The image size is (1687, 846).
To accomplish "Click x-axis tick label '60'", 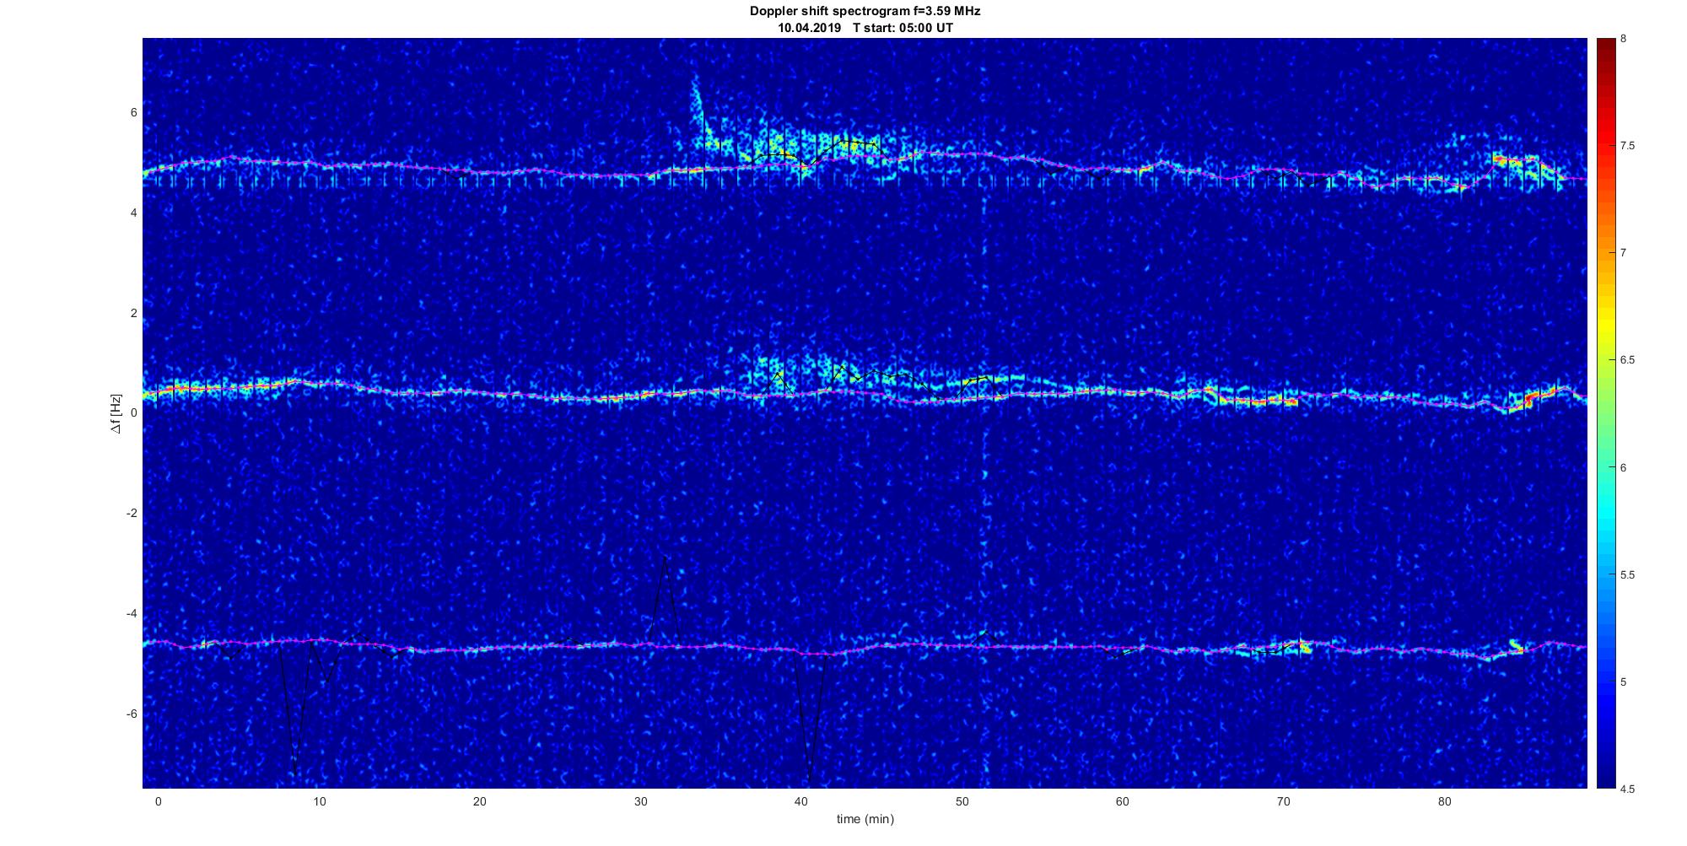I will coord(1123,802).
